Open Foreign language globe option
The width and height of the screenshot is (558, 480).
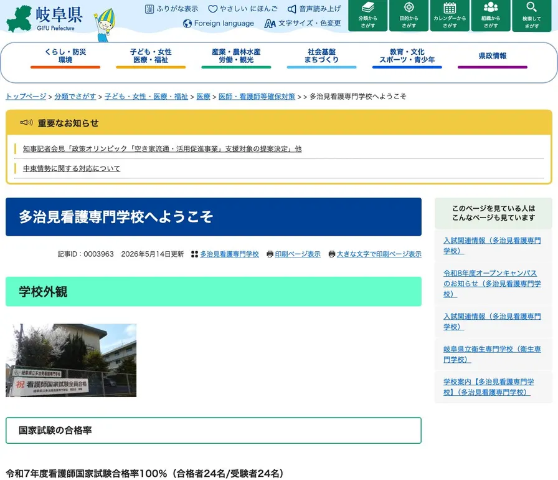coord(218,24)
